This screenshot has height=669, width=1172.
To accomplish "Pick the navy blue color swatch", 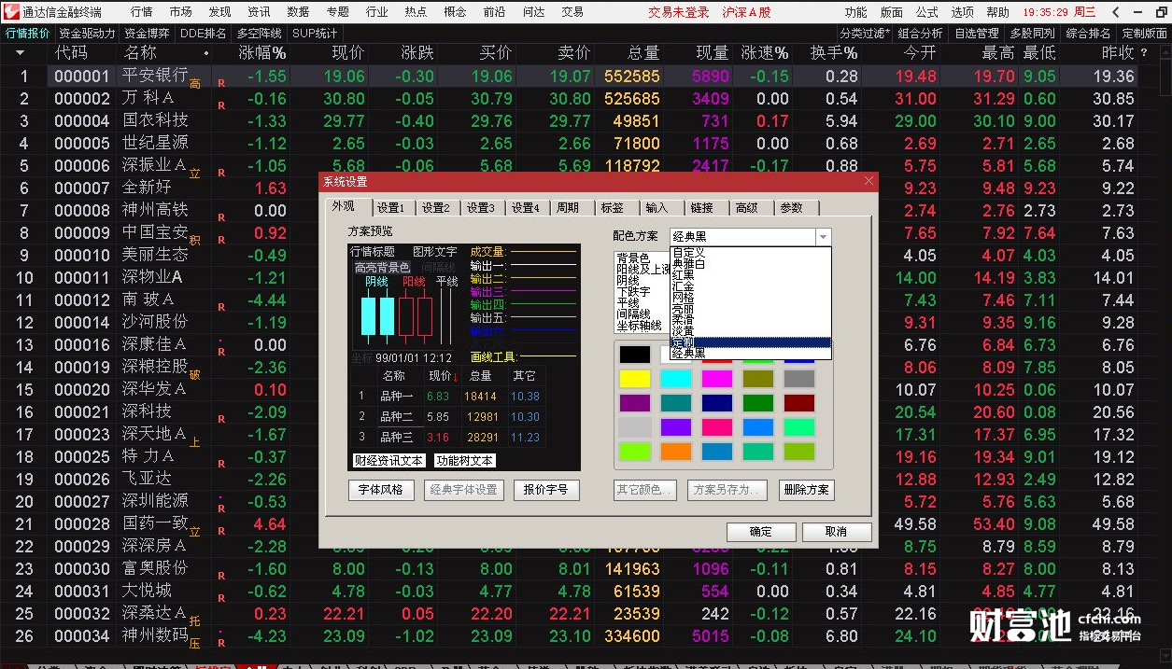I will point(717,403).
